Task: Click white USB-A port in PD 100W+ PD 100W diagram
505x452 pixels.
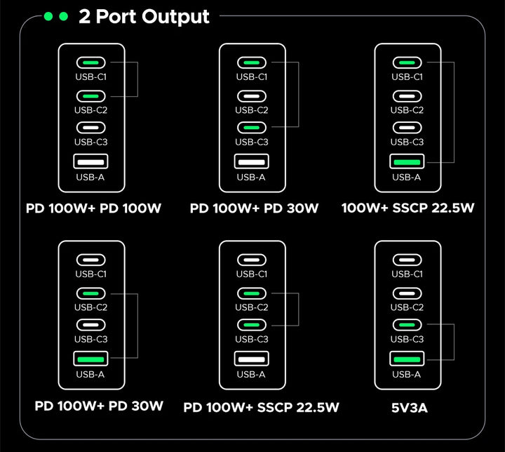Action: click(x=90, y=161)
